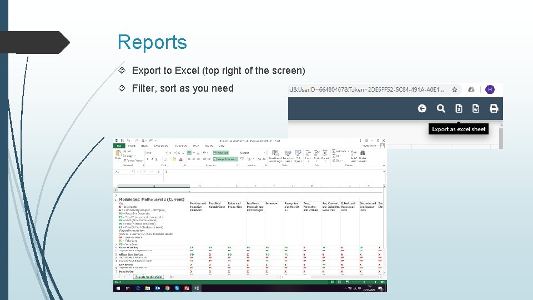The height and width of the screenshot is (300, 533).
Task: Click the fill colour bucket icon in Excel
Action: pyautogui.click(x=174, y=159)
